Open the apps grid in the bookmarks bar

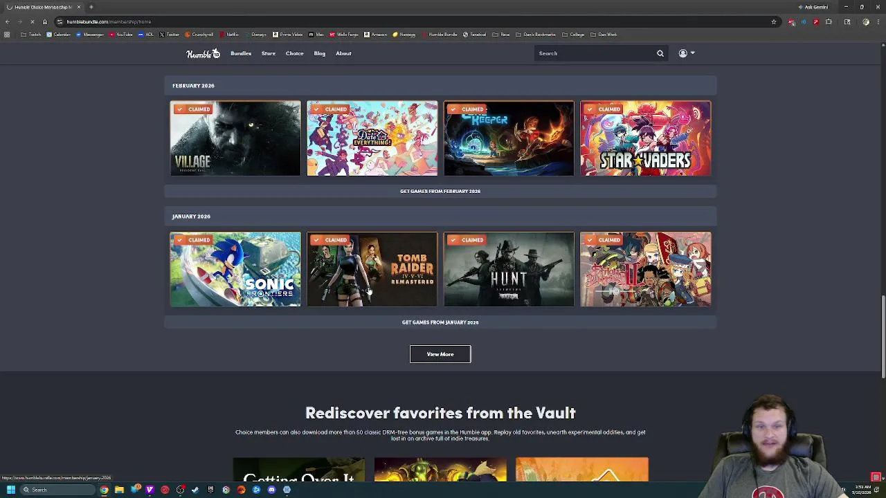tap(7, 35)
